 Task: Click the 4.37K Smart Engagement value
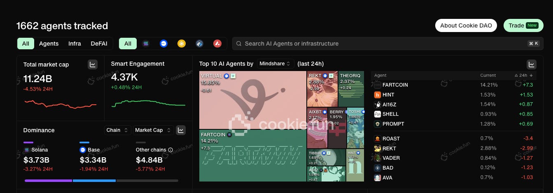coord(124,77)
